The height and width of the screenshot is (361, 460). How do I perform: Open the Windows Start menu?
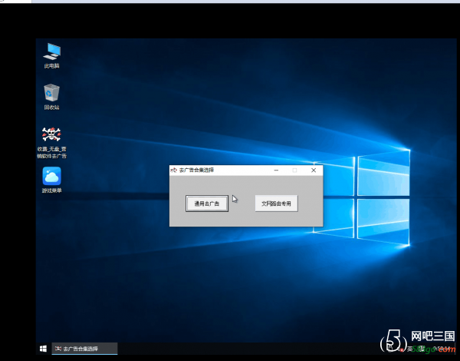pos(43,349)
